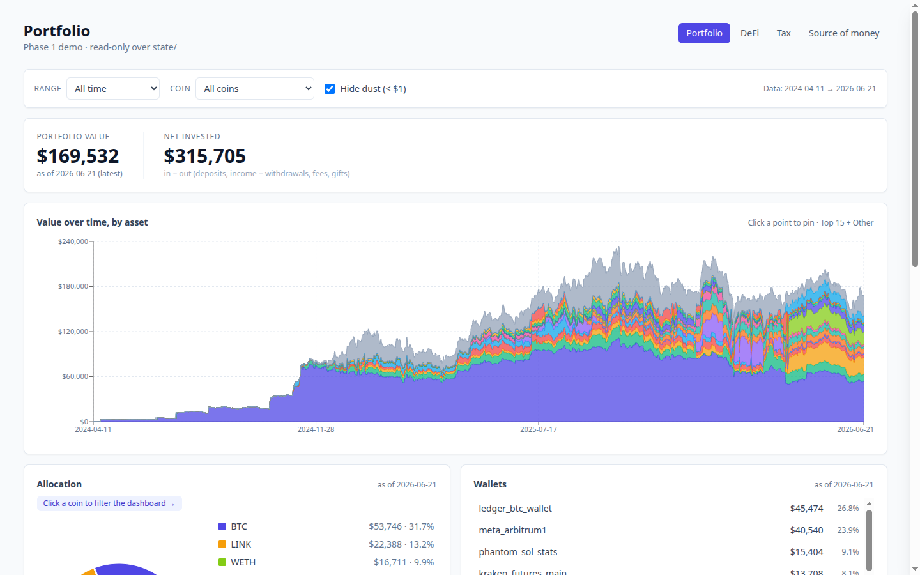920x575 pixels.
Task: Click the 2026-06-21 axis date label
Action: (855, 429)
